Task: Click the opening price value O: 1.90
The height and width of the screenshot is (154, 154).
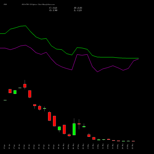Action: [x=53, y=10]
